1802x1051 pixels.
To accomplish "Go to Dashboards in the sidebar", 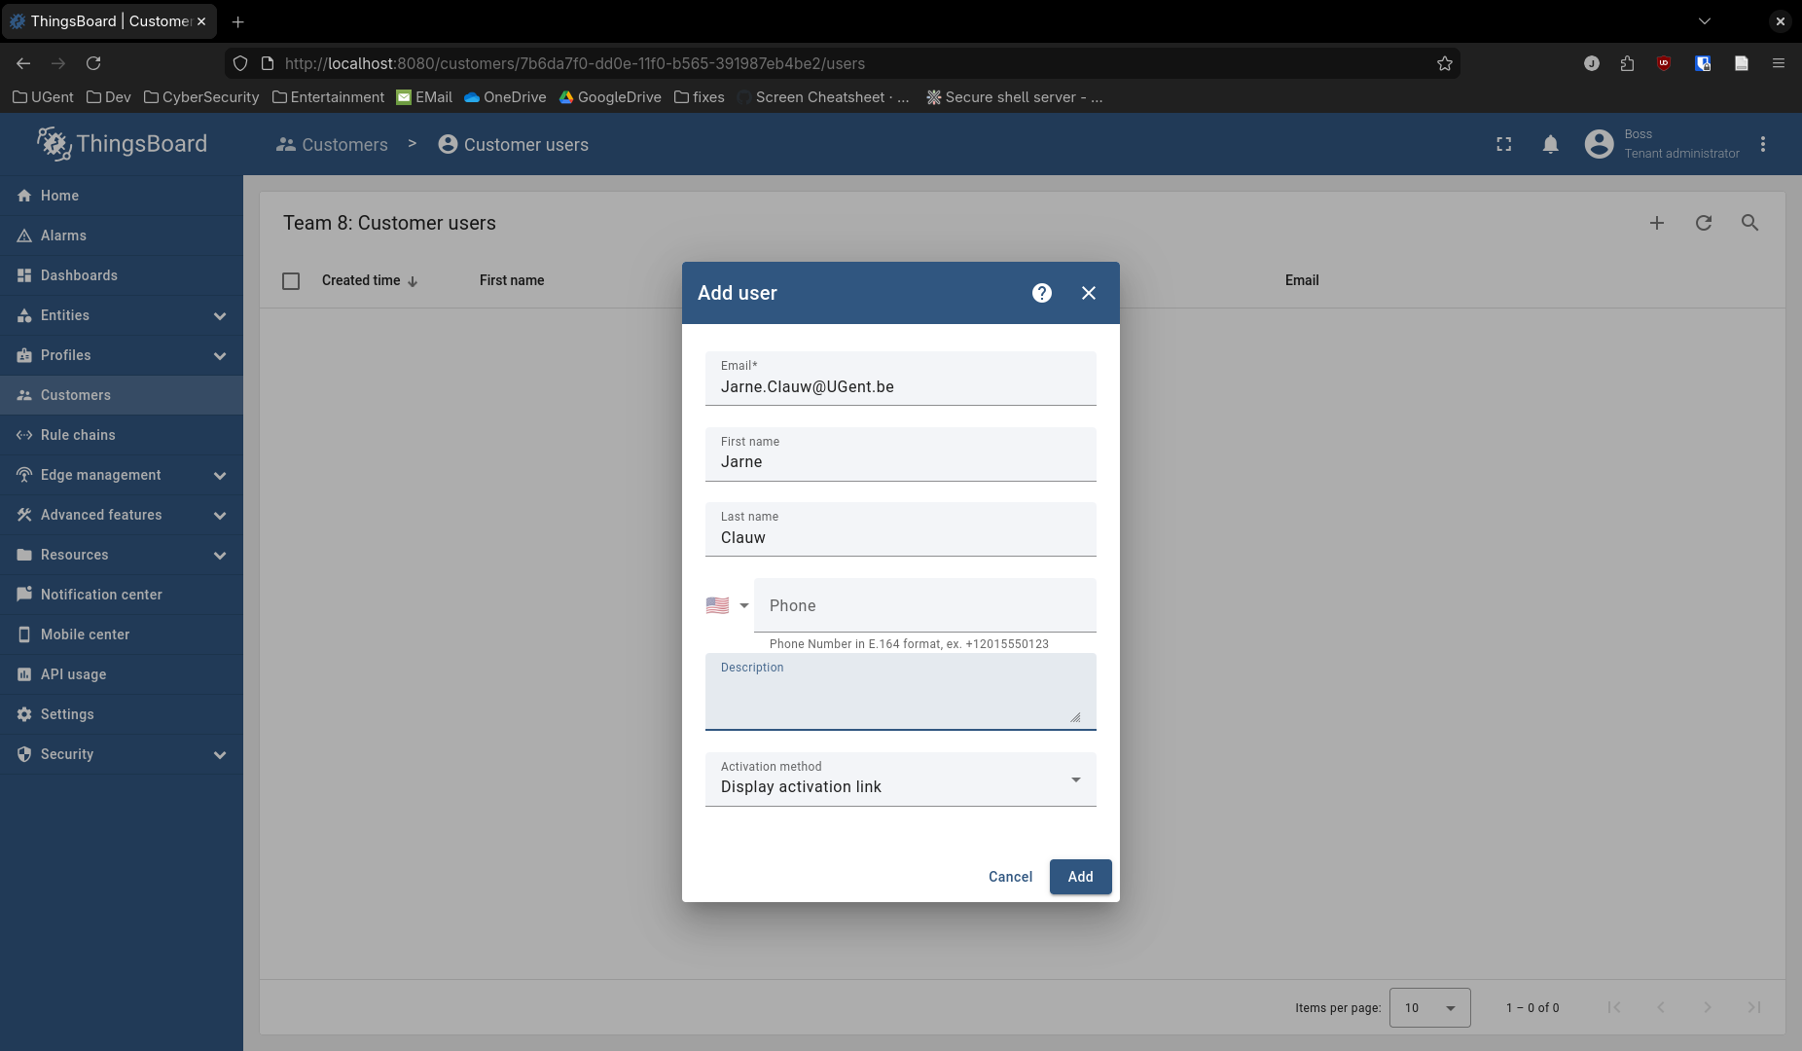I will (x=79, y=275).
